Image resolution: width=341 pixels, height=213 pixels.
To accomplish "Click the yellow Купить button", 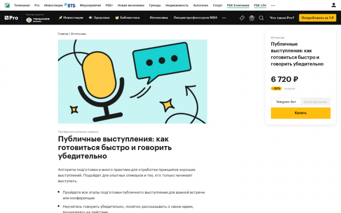I will 301,113.
